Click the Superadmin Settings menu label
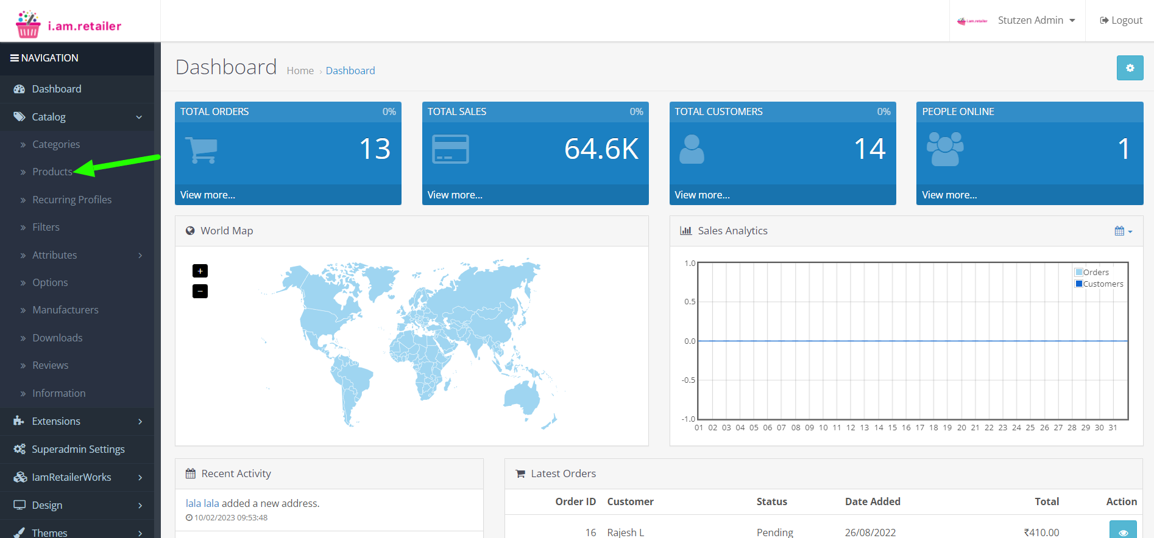Screen dimensions: 1154x538 (x=78, y=449)
